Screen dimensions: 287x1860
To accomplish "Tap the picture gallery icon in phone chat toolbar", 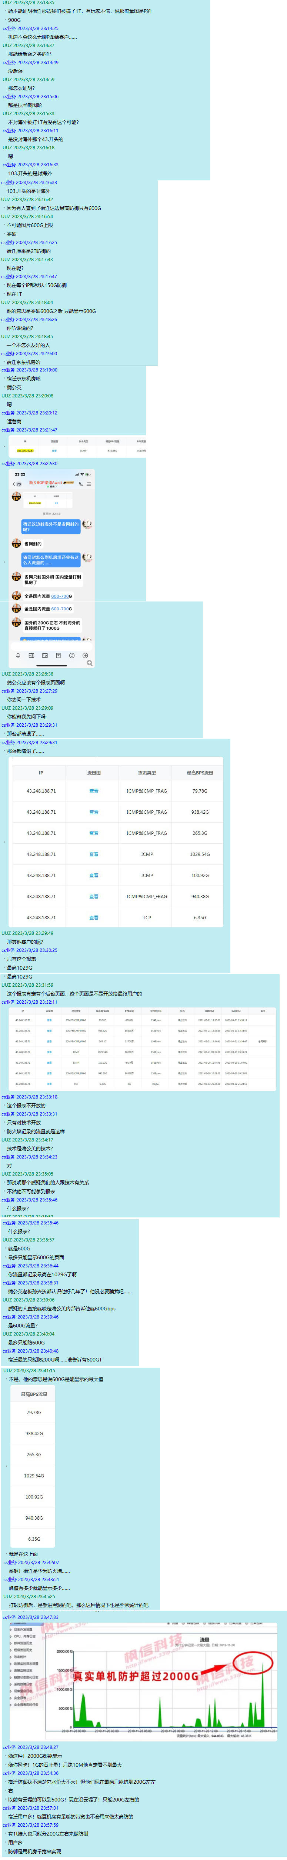I will (32, 656).
